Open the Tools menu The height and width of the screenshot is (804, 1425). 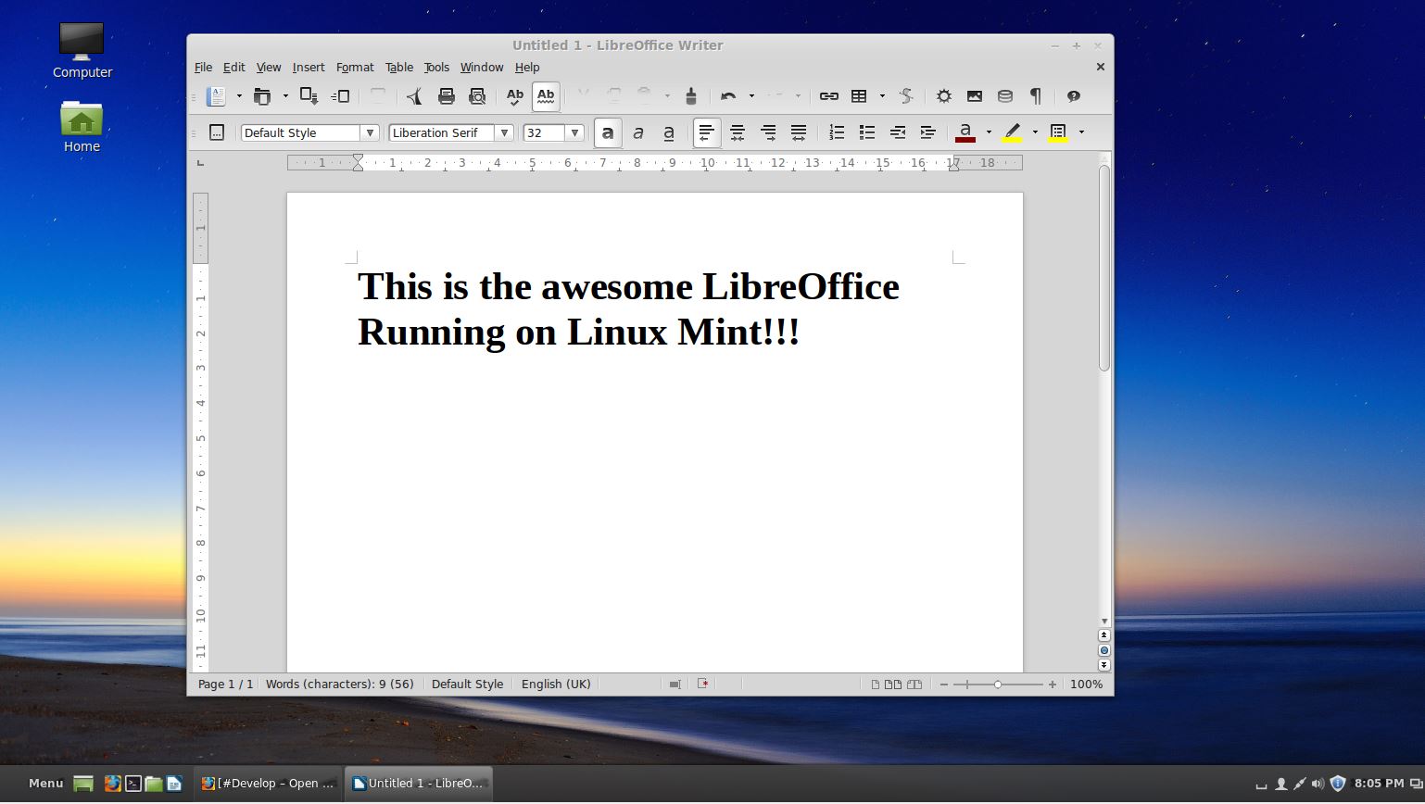pyautogui.click(x=436, y=67)
